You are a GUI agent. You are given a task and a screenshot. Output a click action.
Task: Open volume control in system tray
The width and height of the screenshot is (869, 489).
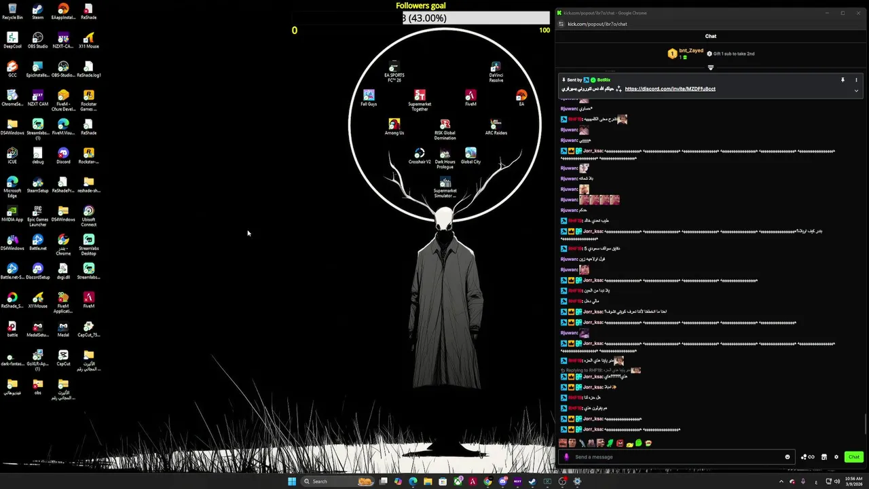tap(837, 482)
